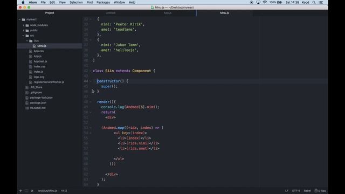Click the Wi-Fi status icon

tap(265, 2)
